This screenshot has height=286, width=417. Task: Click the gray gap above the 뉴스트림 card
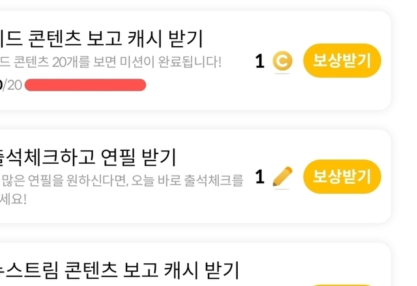195,233
